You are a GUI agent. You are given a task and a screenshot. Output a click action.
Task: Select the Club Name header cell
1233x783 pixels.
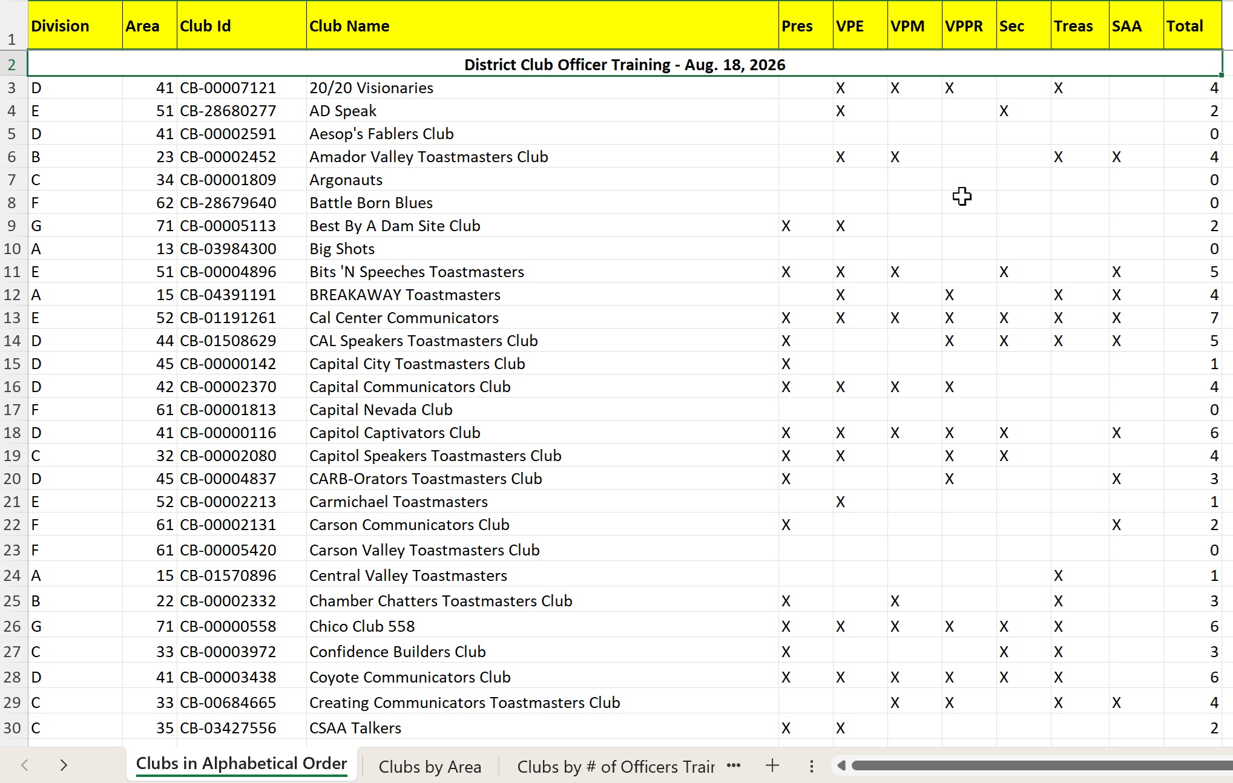(542, 25)
